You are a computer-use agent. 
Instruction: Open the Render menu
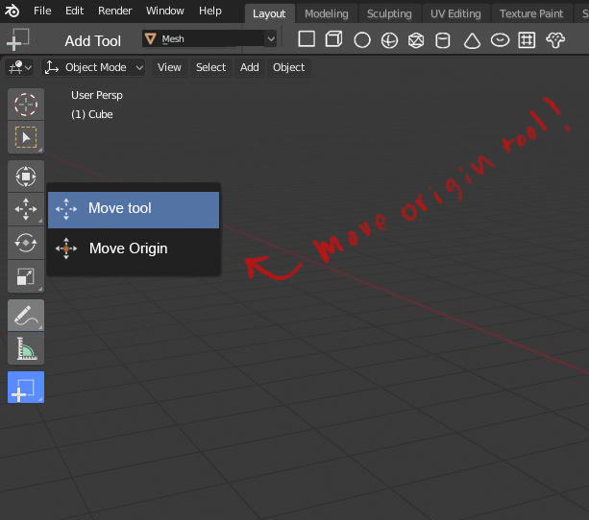tap(115, 11)
